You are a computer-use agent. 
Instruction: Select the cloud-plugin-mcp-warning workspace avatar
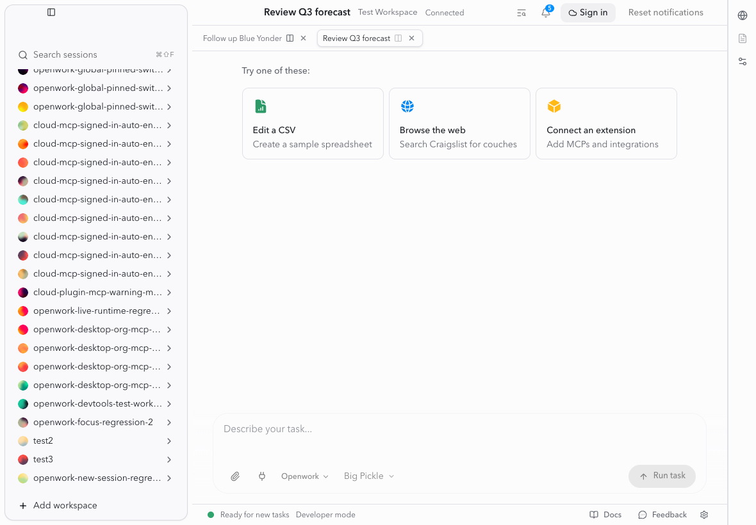coord(23,293)
